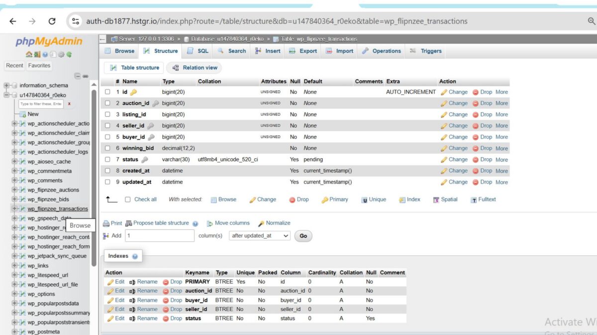The width and height of the screenshot is (597, 335).
Task: Open More menu for updated_at column
Action: pos(501,182)
